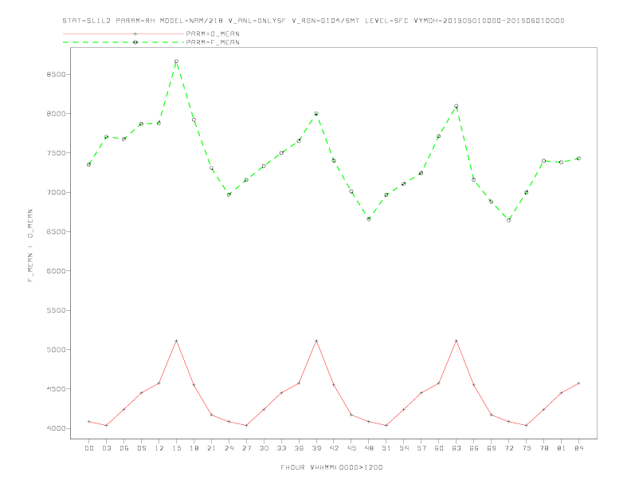Click the plus marker icon in O_MEAN legend

(135, 33)
